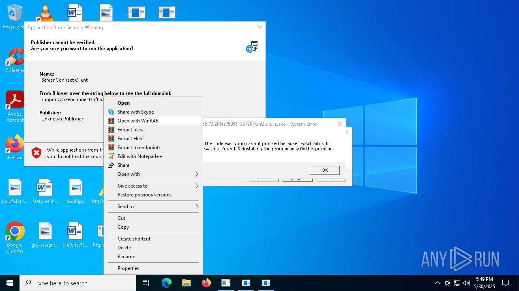Open Firefox from taskbar
This screenshot has height=291, width=519.
click(x=206, y=283)
